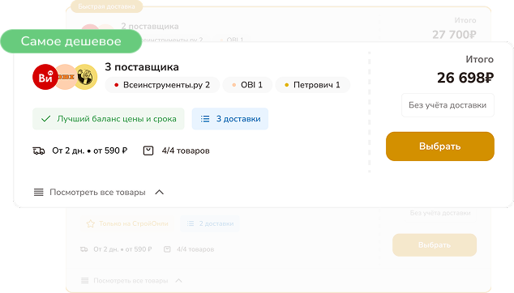The width and height of the screenshot is (514, 293).
Task: Click the Самое дешевое green label
Action: (71, 41)
